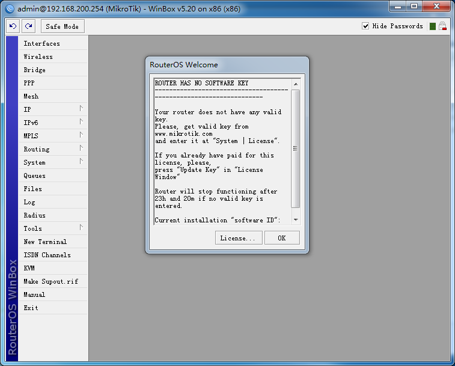
Task: Click the welcome message scrollbar thumb
Action: point(295,148)
